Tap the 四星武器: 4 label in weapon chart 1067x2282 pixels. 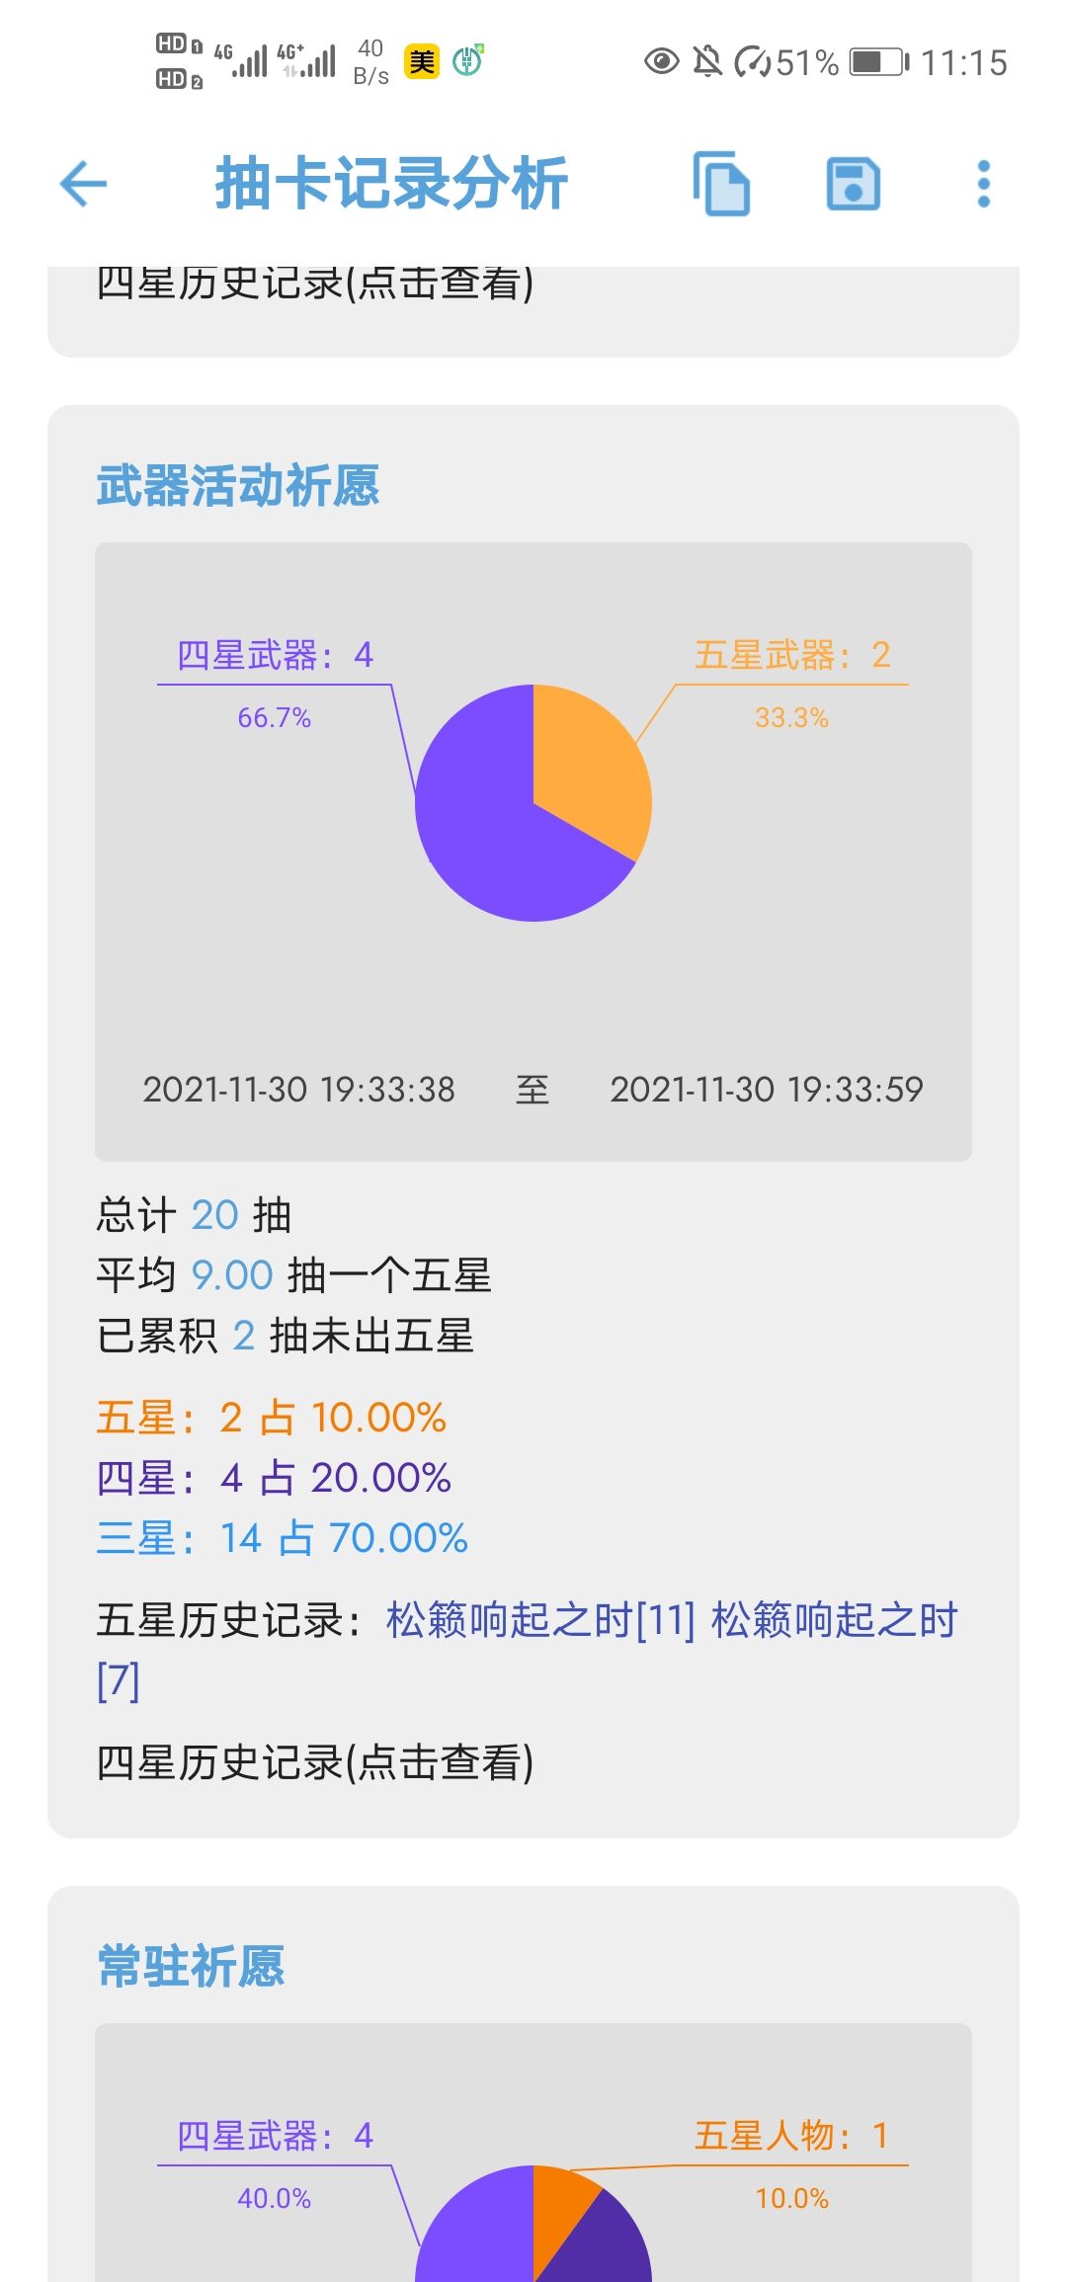coord(275,655)
